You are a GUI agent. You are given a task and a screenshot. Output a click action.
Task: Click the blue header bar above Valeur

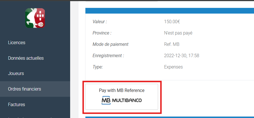click(169, 11)
